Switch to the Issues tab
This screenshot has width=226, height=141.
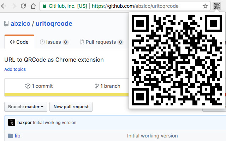[x=54, y=42]
